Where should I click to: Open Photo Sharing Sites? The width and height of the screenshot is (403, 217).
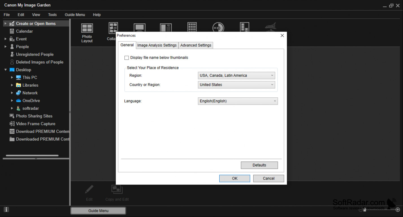[x=34, y=116]
